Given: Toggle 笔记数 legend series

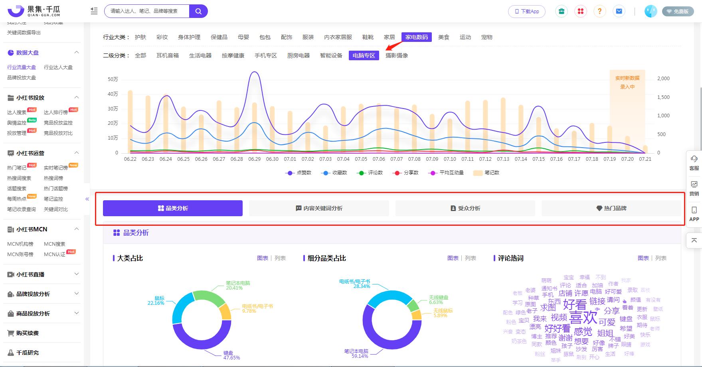Looking at the screenshot, I should pyautogui.click(x=486, y=173).
